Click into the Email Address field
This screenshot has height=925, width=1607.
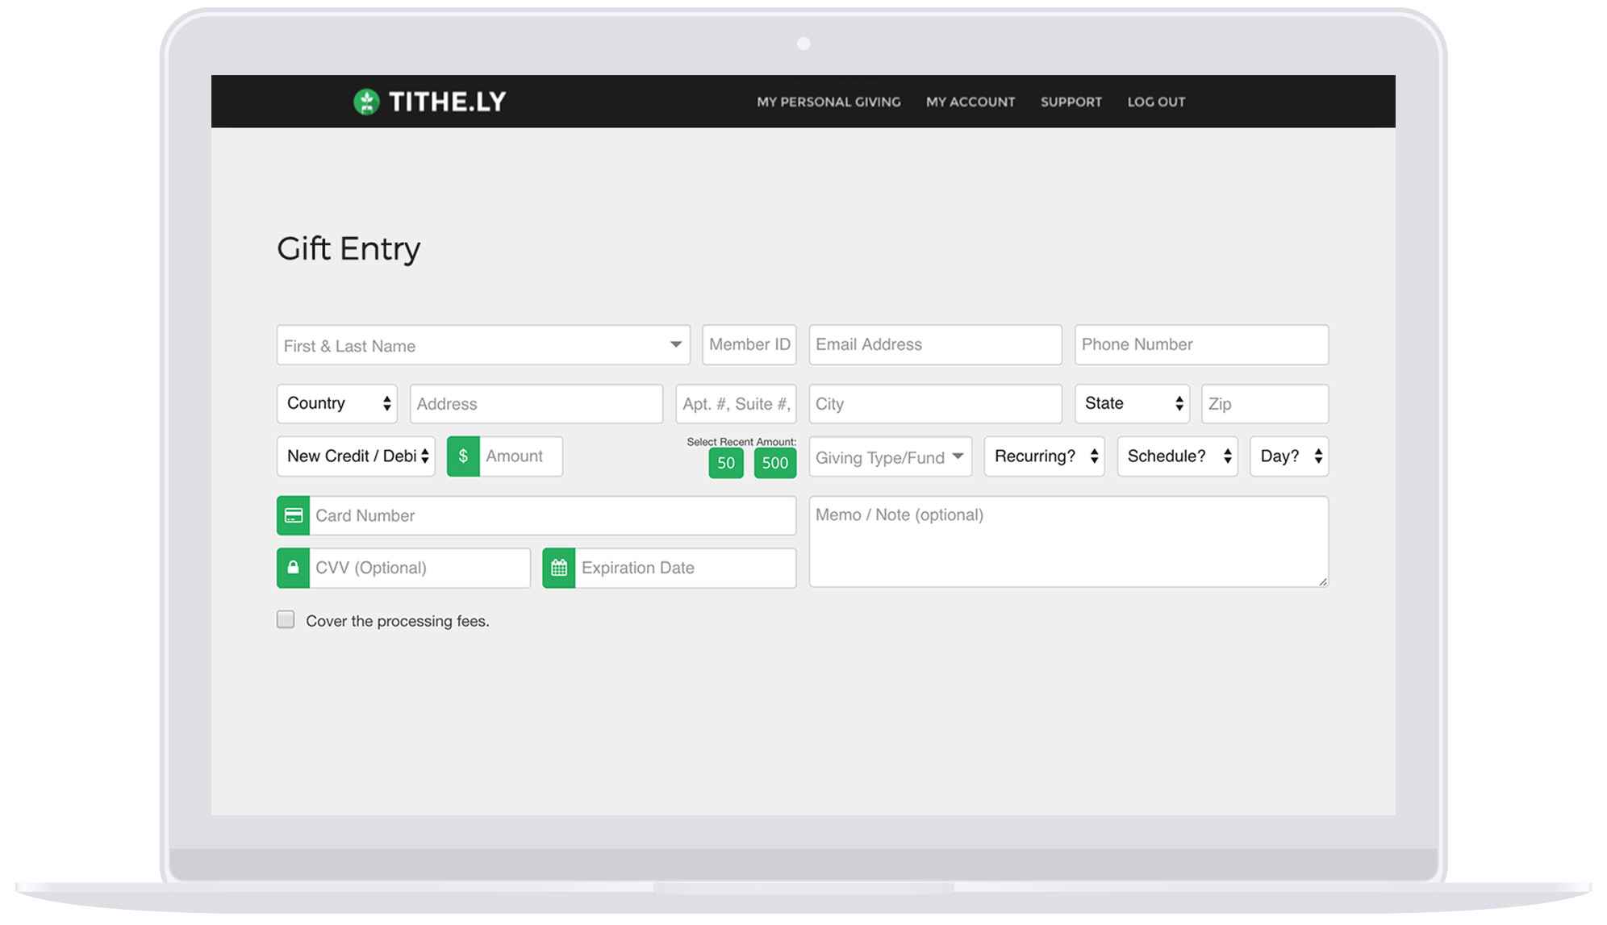pyautogui.click(x=936, y=344)
